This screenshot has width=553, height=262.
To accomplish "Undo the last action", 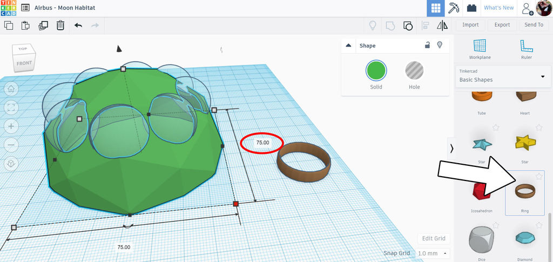I will (78, 25).
